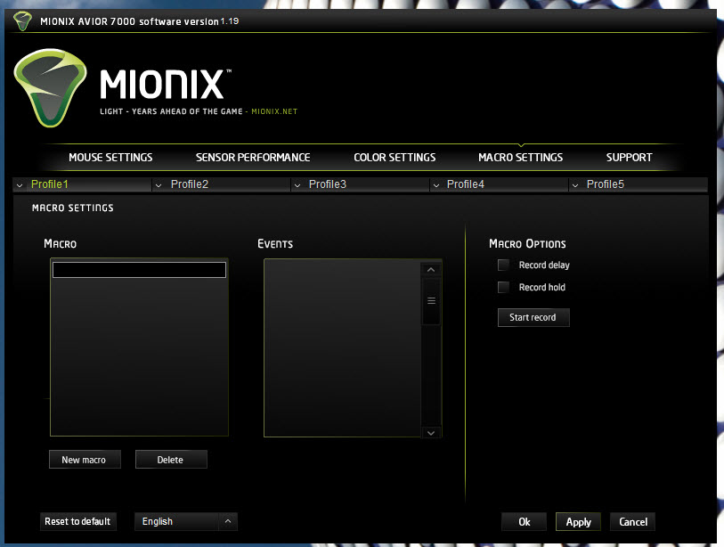Expand the Profile1 chevron arrow
This screenshot has height=547, width=724.
pos(20,185)
